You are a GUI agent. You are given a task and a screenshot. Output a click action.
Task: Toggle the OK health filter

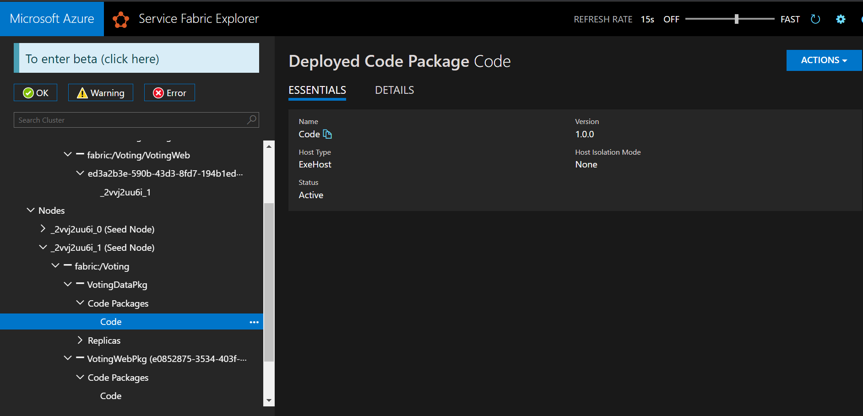tap(35, 92)
